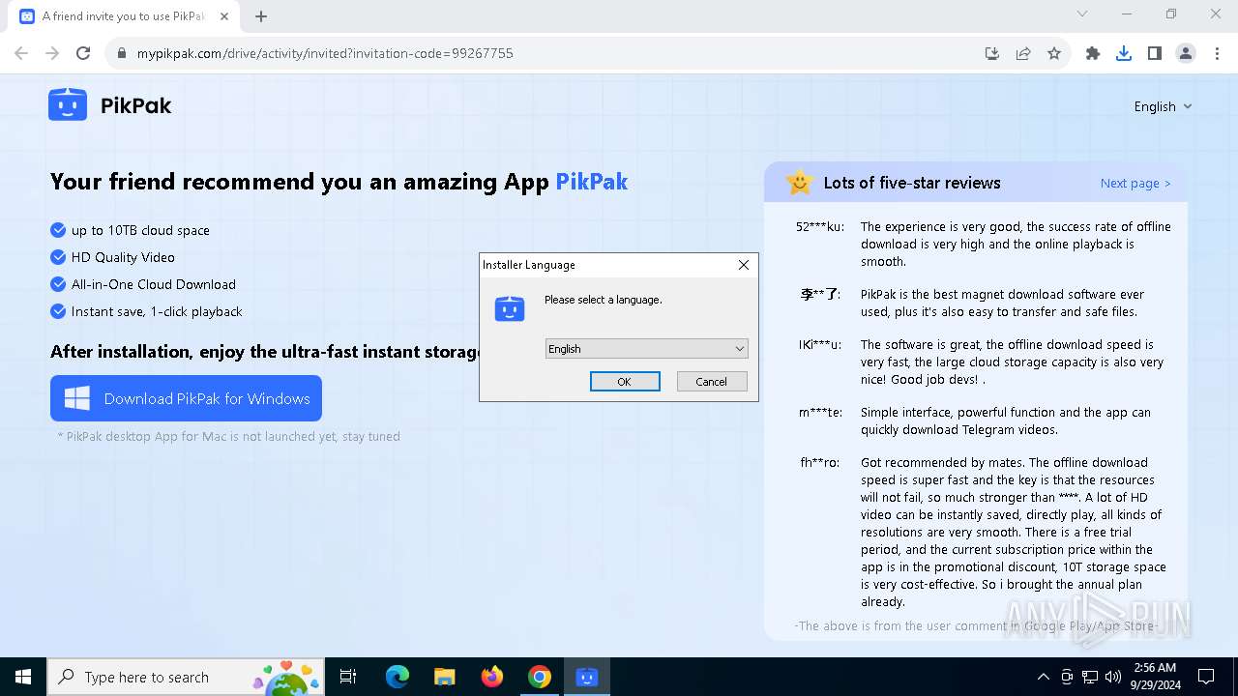Open the English language dropdown on the page
Viewport: 1238px width, 696px height.
1163,106
